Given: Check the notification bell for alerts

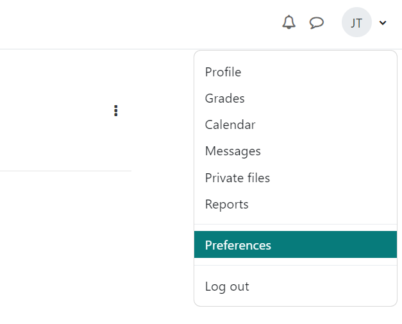Looking at the screenshot, I should click(289, 22).
